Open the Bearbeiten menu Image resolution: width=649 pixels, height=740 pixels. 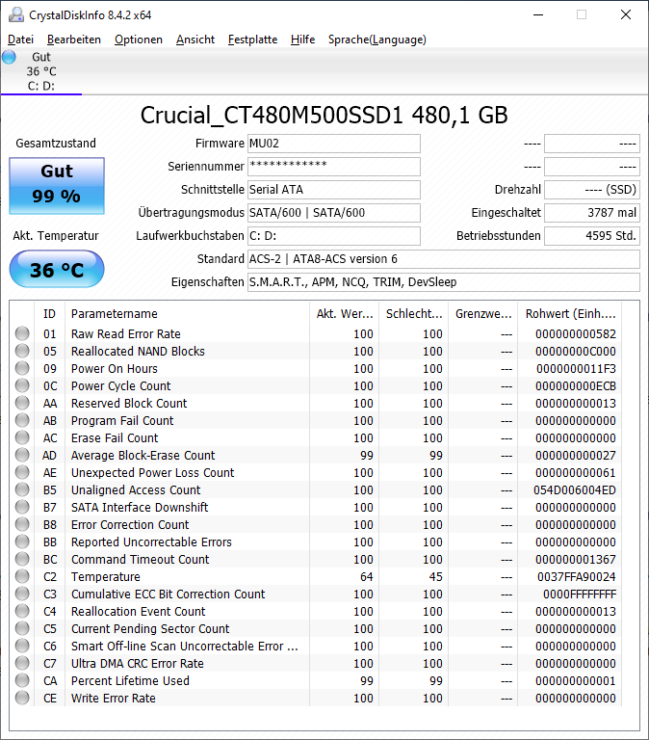pyautogui.click(x=74, y=40)
